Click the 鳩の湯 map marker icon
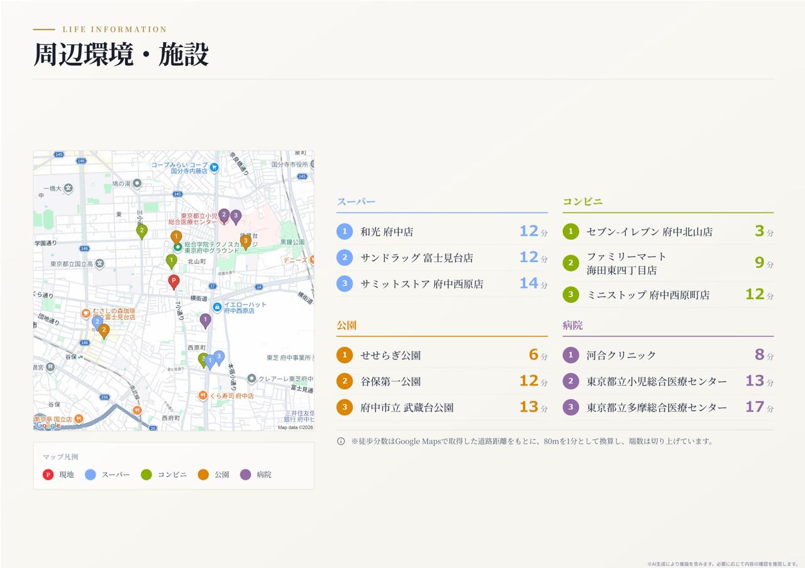 click(x=137, y=183)
